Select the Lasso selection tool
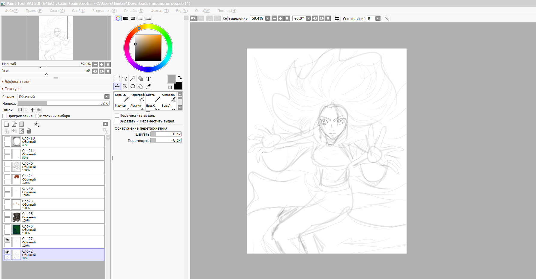536x279 pixels. [125, 79]
